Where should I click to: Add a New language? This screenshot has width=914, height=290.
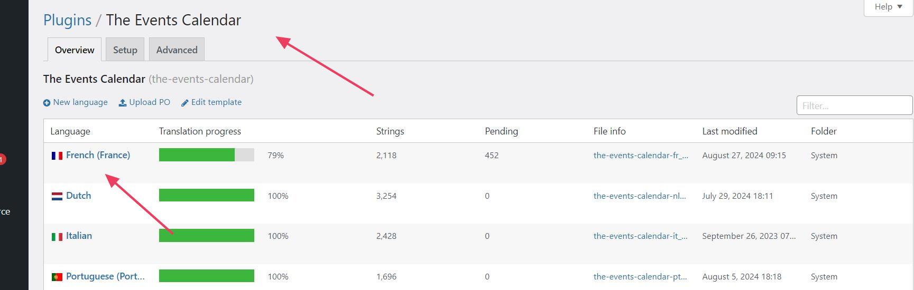[80, 102]
